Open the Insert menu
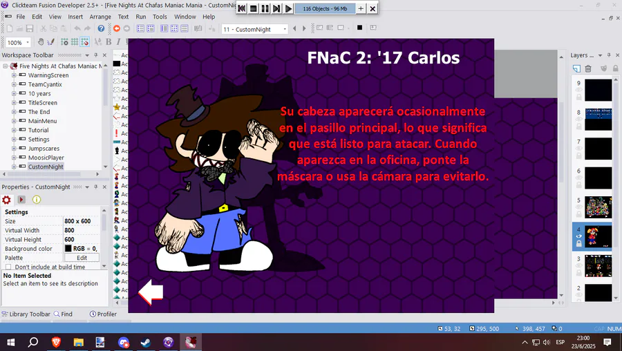 pyautogui.click(x=75, y=17)
